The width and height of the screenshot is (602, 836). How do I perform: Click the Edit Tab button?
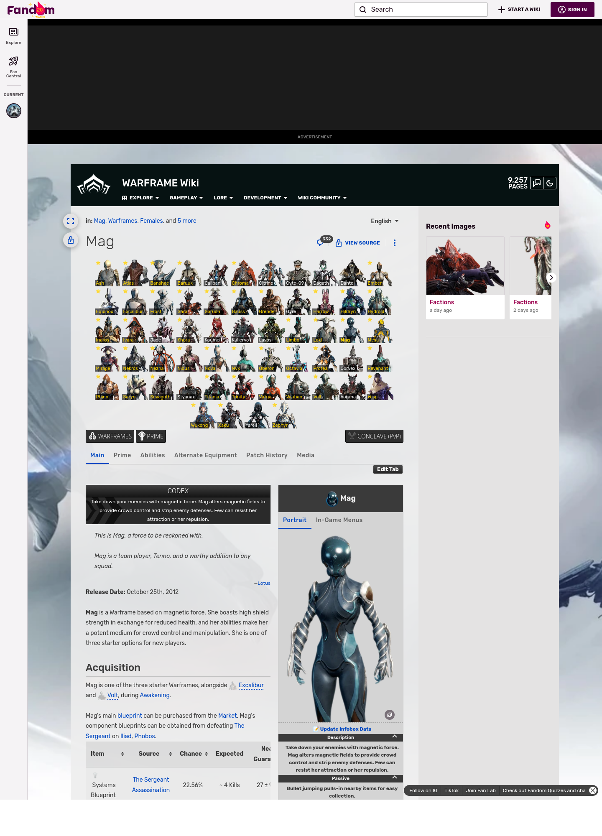(388, 469)
